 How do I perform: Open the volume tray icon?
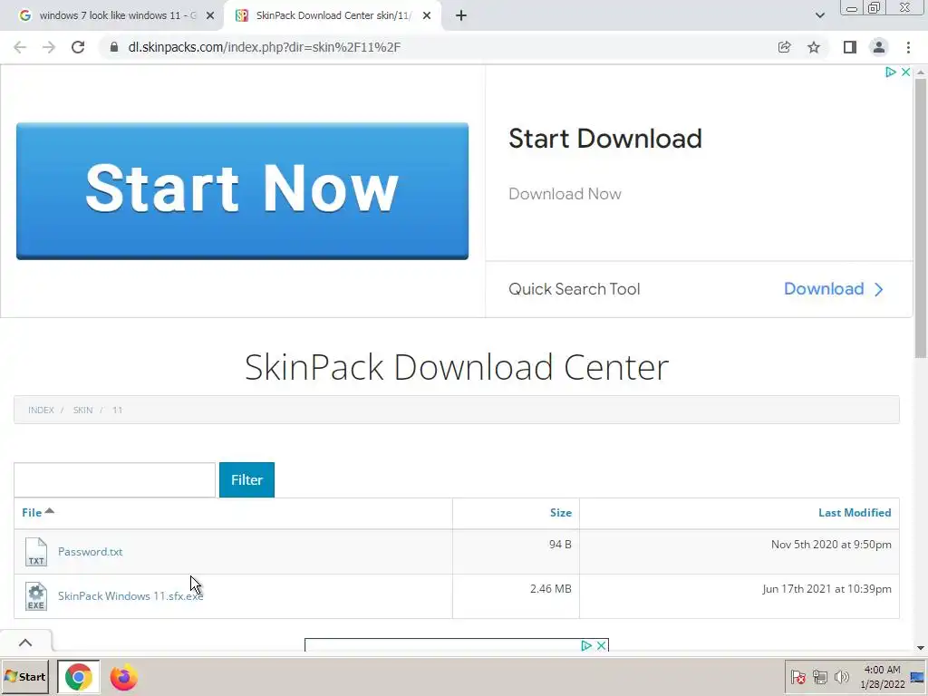click(x=841, y=677)
